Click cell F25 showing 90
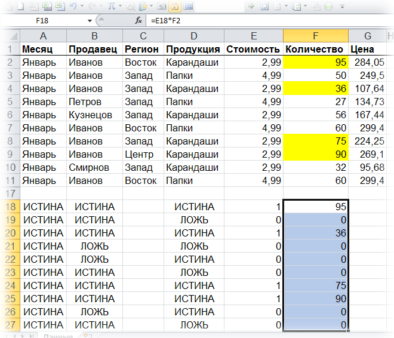 coord(316,299)
